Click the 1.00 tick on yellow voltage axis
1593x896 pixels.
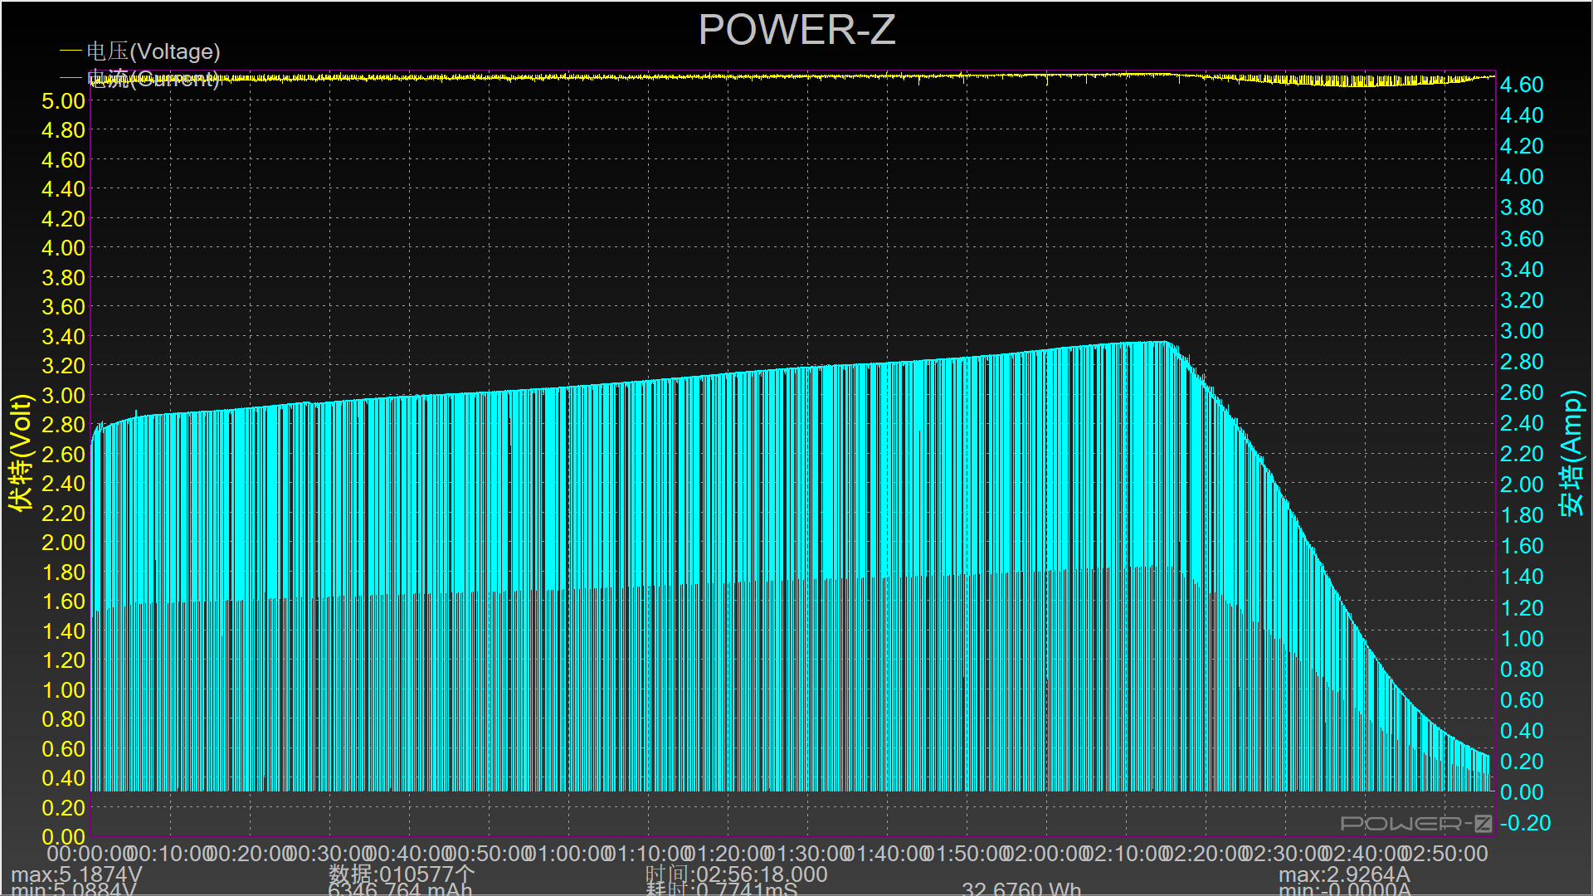(x=64, y=690)
